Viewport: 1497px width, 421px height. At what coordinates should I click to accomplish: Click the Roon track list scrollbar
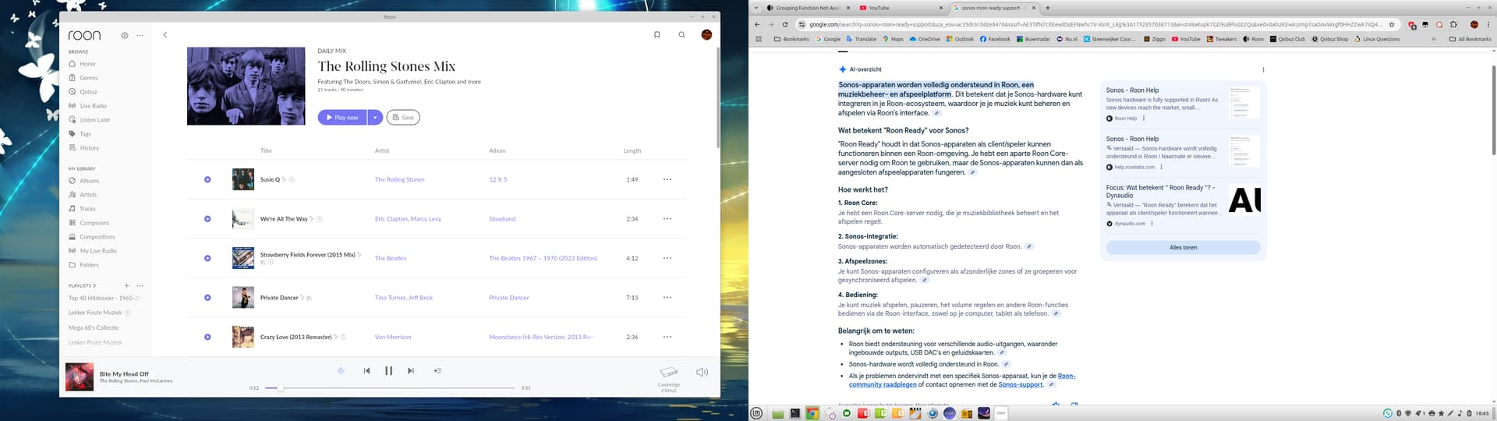point(718,97)
